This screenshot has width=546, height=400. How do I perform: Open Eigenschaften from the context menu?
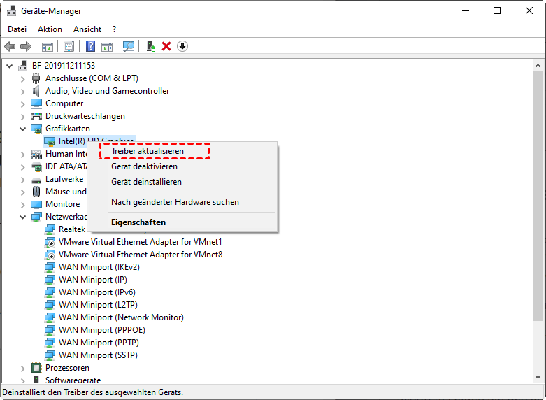pos(138,222)
